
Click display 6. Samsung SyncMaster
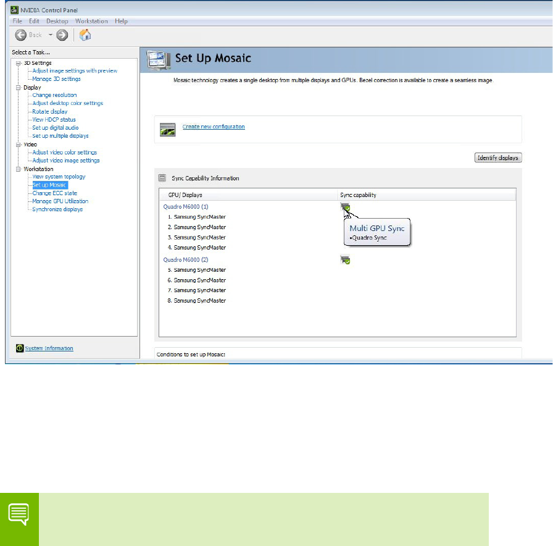[197, 280]
